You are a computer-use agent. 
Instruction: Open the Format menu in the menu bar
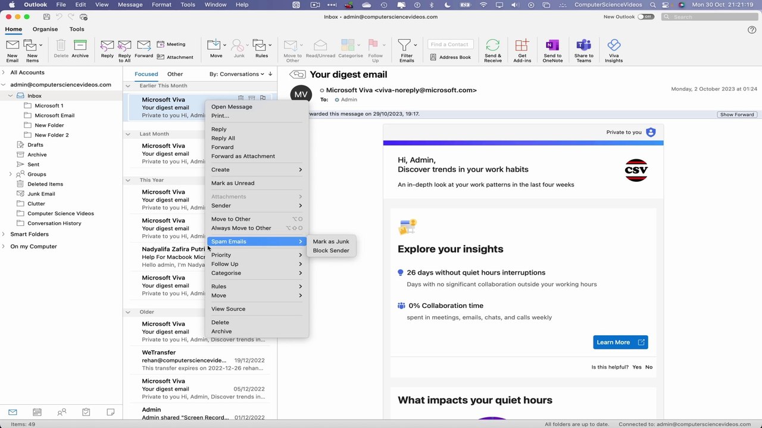pos(161,5)
